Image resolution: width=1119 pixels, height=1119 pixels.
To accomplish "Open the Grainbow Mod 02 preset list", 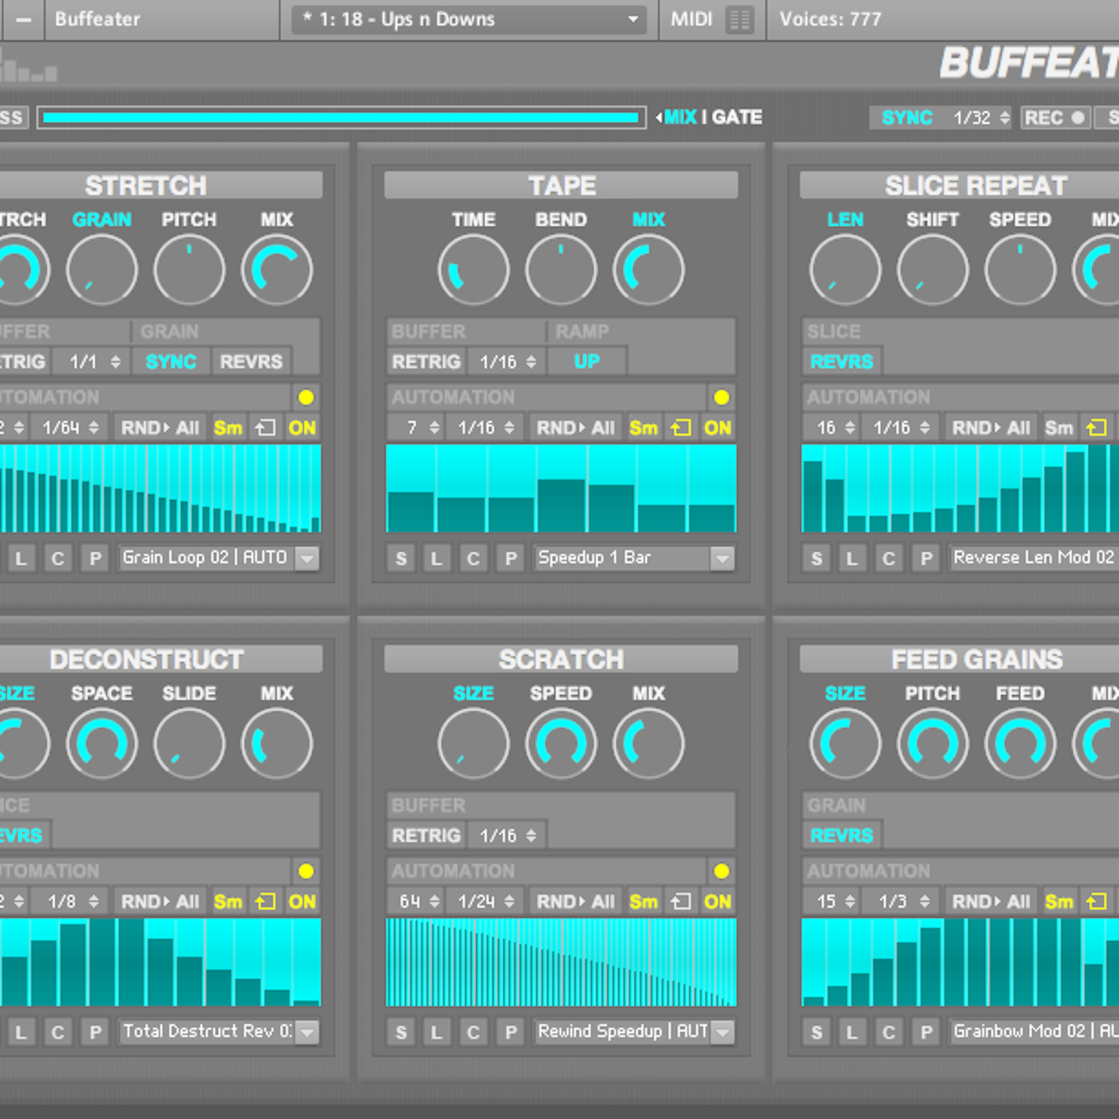I will click(x=1034, y=1032).
